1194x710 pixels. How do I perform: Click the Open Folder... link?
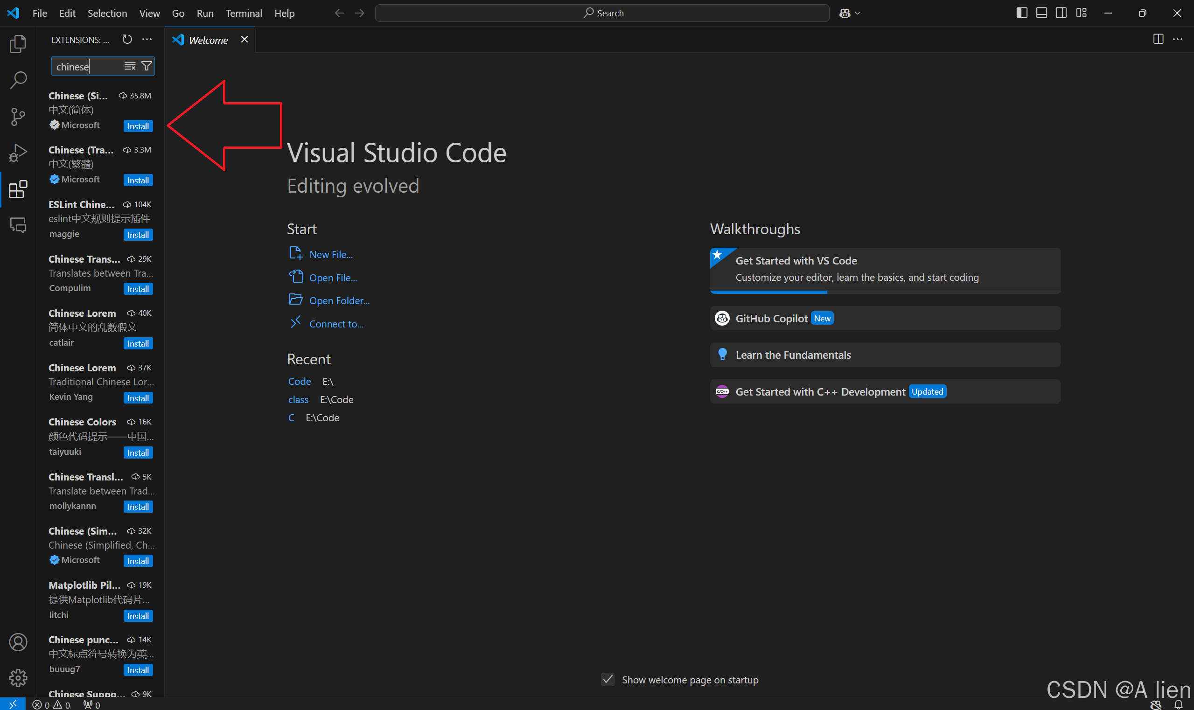click(339, 300)
